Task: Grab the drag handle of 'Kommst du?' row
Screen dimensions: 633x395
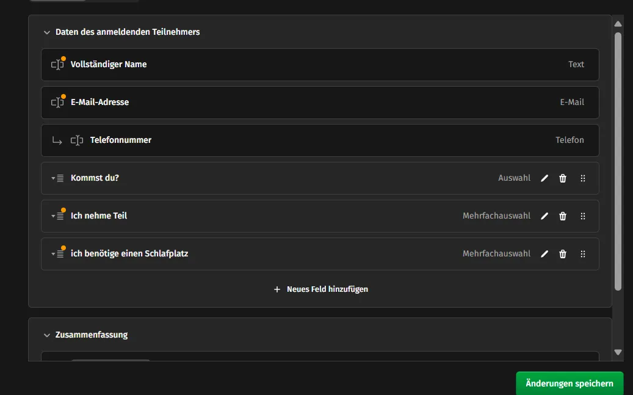Action: pyautogui.click(x=582, y=178)
